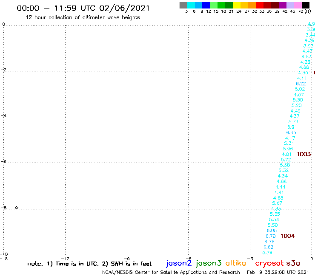Click the 4.57 wave height value
315x276 pixels.
(x=299, y=95)
